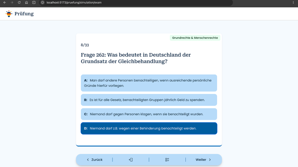Advance with the Weiter button

203,160
